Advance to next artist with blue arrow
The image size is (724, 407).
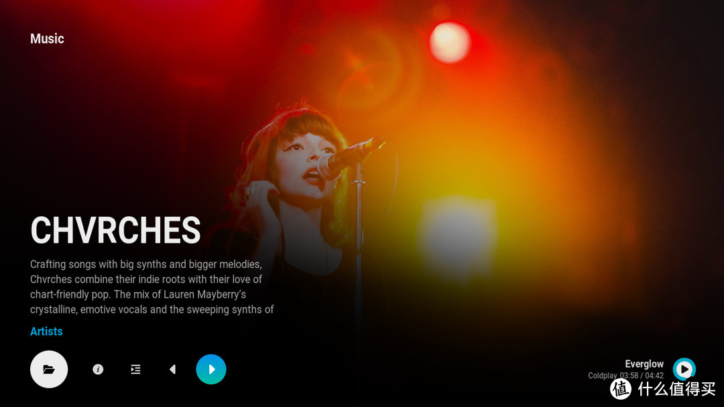[211, 370]
